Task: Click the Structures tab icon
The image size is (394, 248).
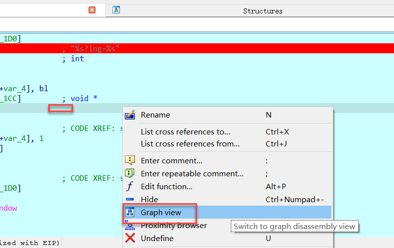Action: pyautogui.click(x=116, y=10)
